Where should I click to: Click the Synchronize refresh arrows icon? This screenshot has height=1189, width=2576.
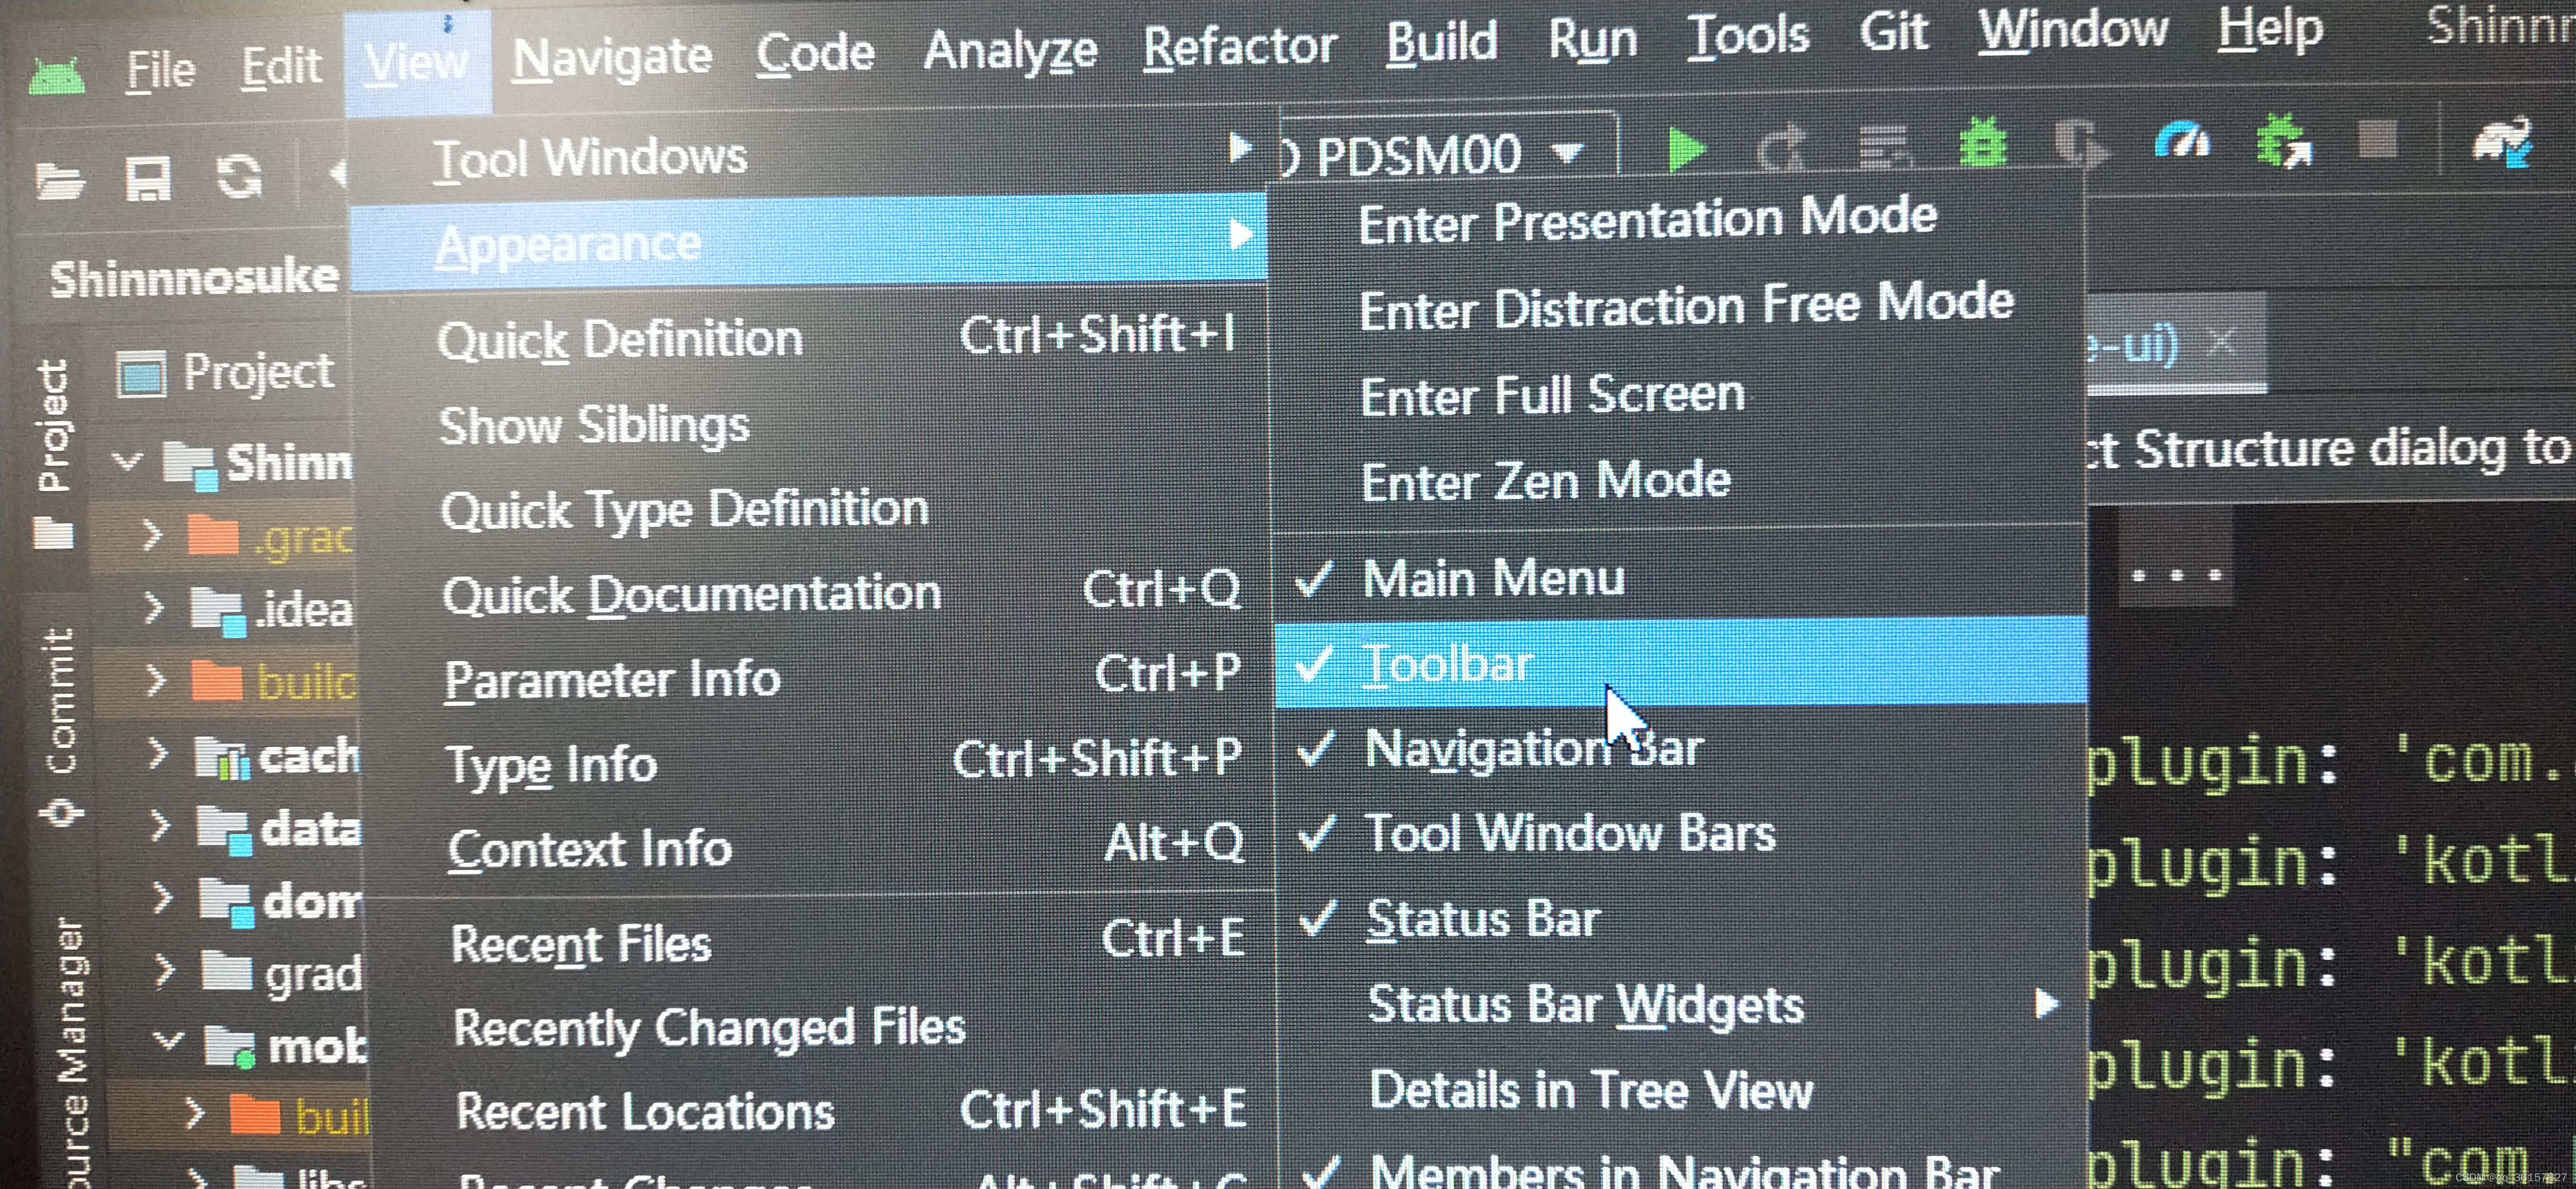pos(239,177)
